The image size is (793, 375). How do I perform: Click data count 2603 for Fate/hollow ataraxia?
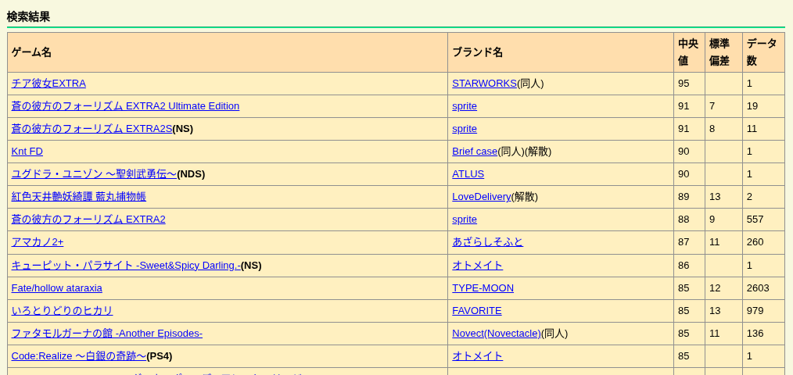click(758, 288)
